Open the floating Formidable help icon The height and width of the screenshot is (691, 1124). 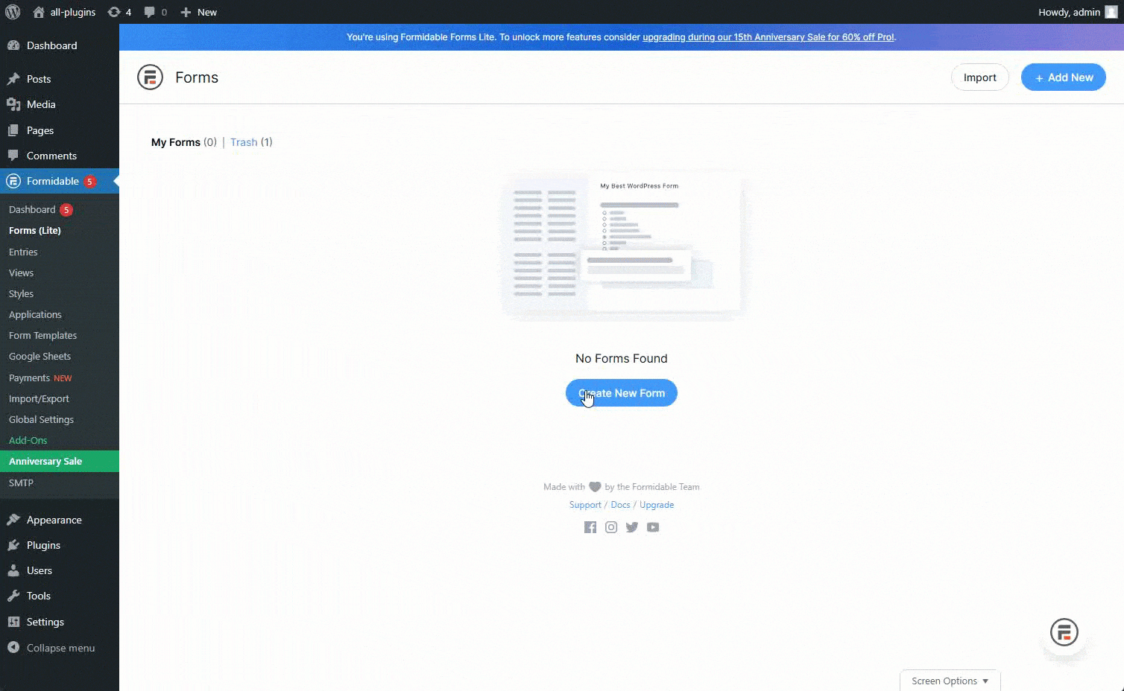pos(1064,633)
